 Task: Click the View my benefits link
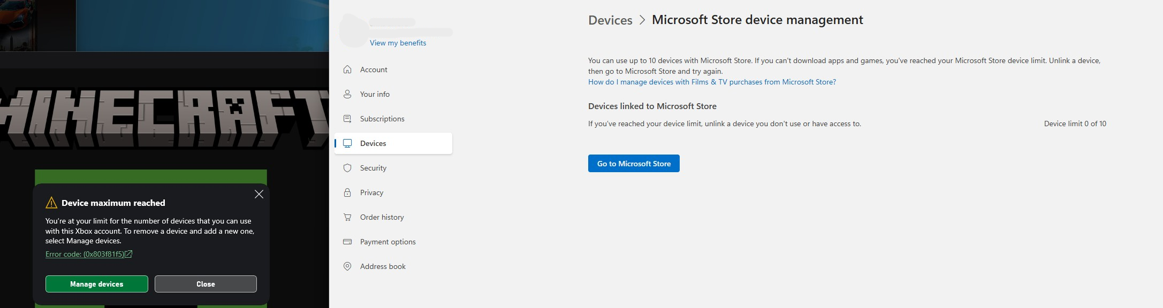click(x=398, y=43)
